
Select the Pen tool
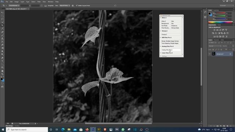coord(2,58)
